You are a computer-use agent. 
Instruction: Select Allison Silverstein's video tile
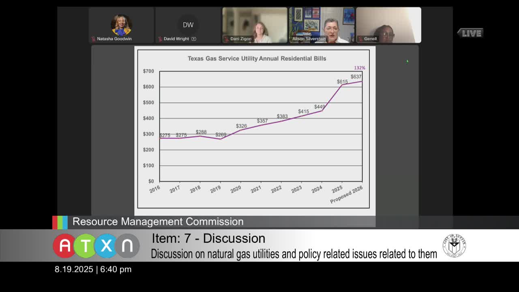[x=322, y=25]
